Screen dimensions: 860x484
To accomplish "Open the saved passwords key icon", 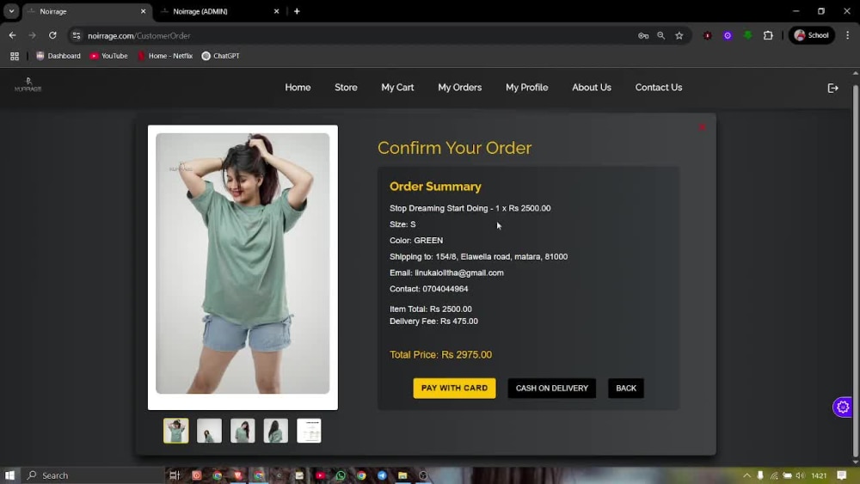I will tap(642, 35).
